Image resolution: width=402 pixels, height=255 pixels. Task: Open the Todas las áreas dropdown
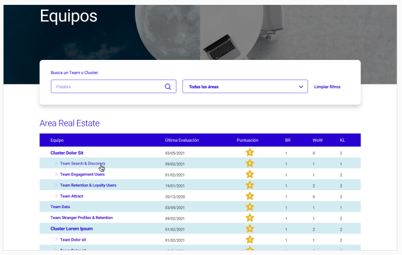[x=245, y=87]
